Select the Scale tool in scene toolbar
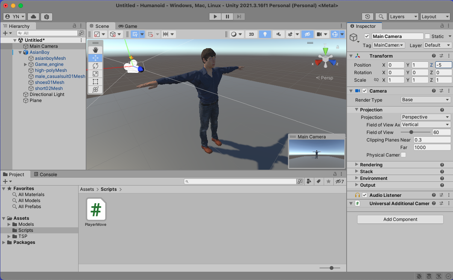This screenshot has width=453, height=280. (95, 74)
